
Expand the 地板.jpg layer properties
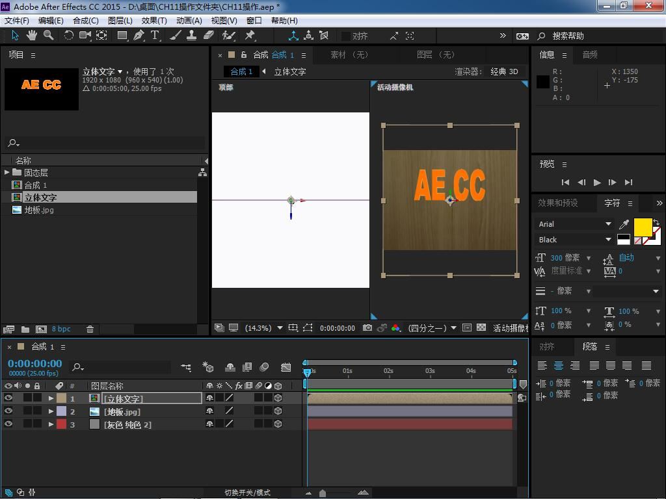tap(51, 411)
